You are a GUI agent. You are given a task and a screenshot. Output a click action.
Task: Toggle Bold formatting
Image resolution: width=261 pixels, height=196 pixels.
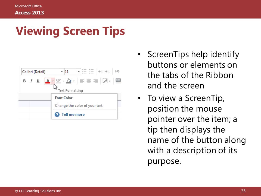24,81
